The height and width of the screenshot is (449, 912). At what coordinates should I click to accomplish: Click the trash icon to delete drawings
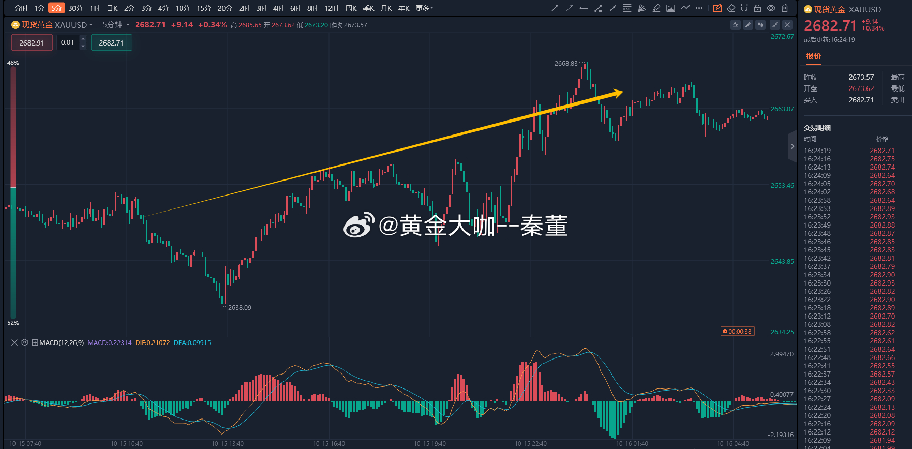pos(785,8)
